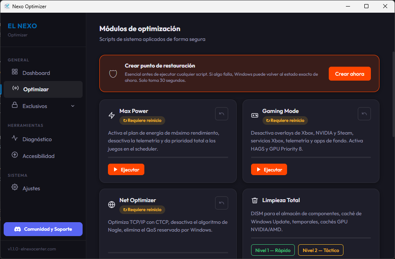Click the Crear ahora button
This screenshot has height=259, width=395.
point(350,74)
